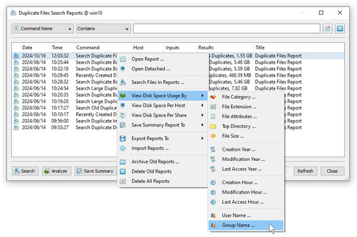357x237 pixels.
Task: Click the File Category icon in submenu
Action: 213,97
